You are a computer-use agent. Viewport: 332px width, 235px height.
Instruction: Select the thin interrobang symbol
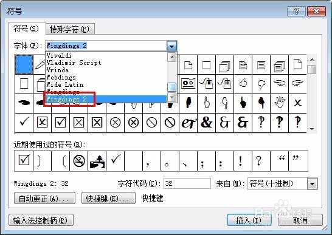pos(261,123)
